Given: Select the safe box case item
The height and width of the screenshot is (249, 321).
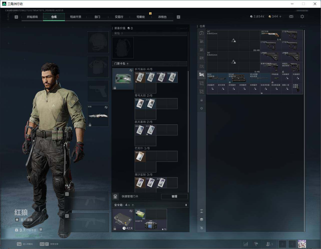Looking at the screenshot, I should pyautogui.click(x=123, y=220).
